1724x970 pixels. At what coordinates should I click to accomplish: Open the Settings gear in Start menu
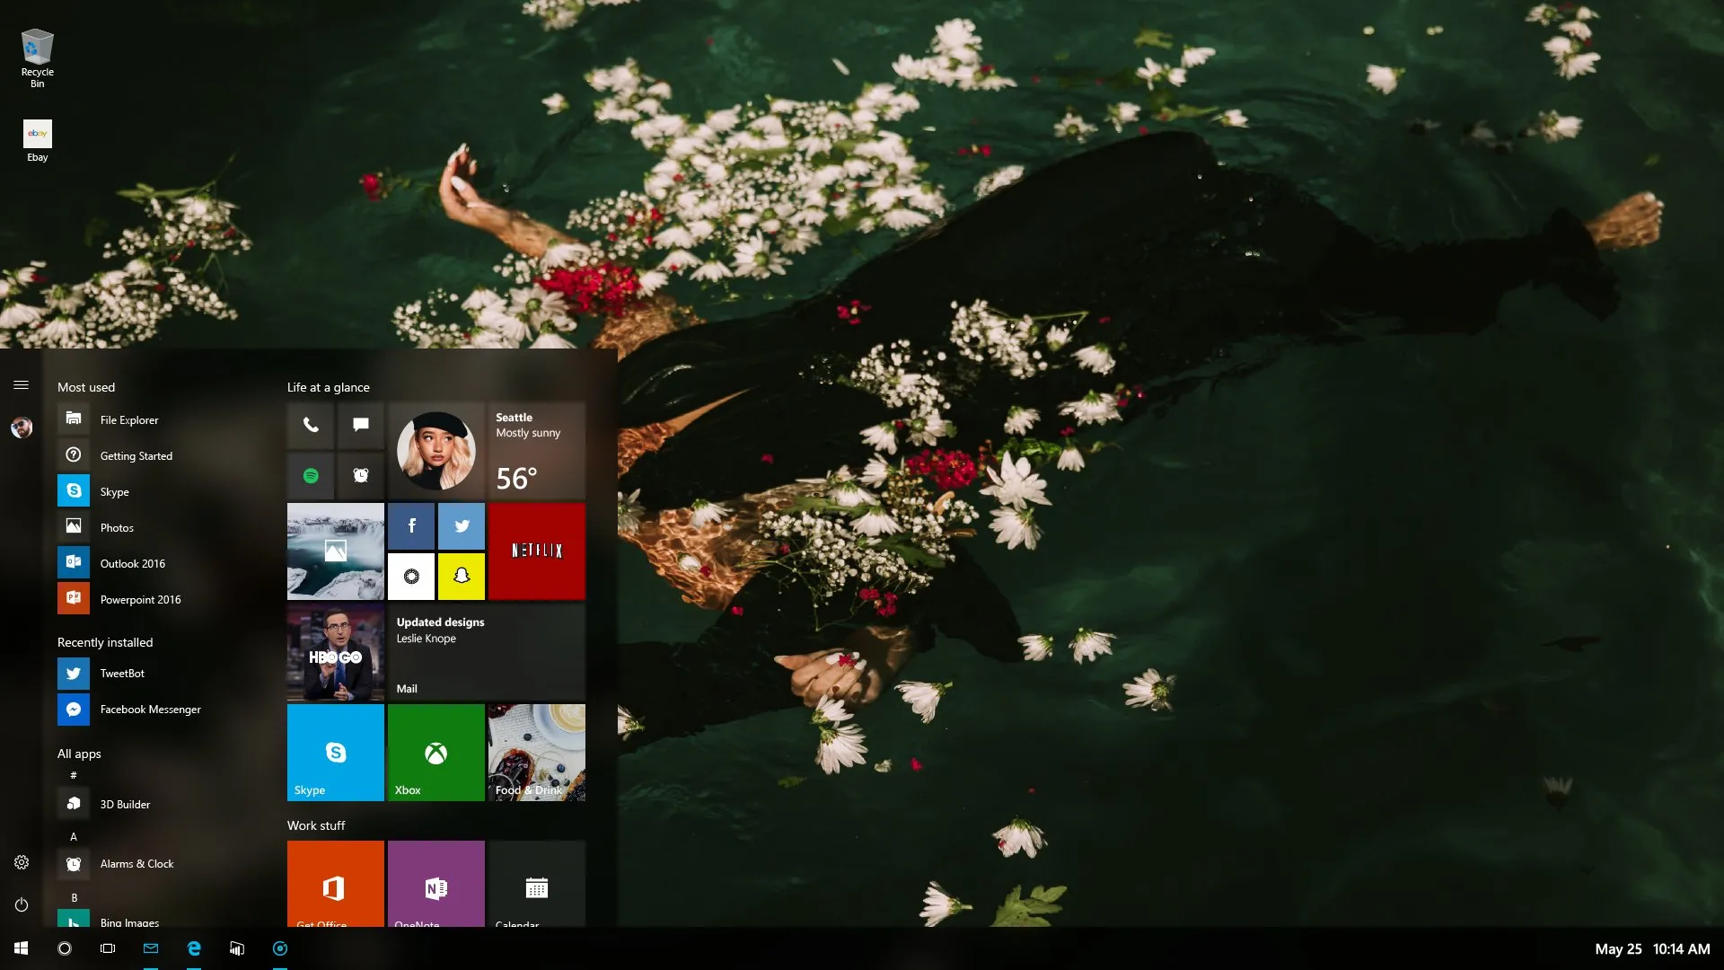pyautogui.click(x=21, y=862)
